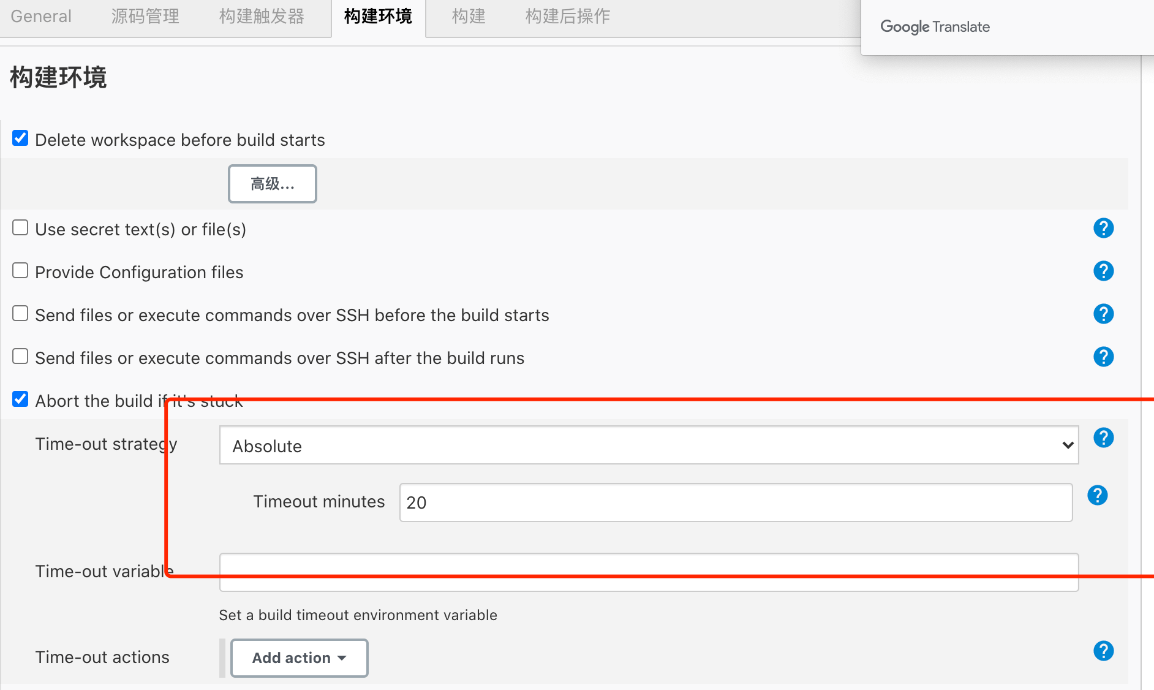The height and width of the screenshot is (690, 1154).
Task: Click the Timeout minutes input field
Action: tap(735, 503)
